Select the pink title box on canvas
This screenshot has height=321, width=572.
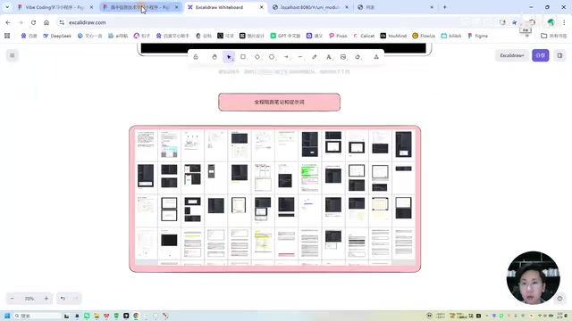[x=279, y=103]
